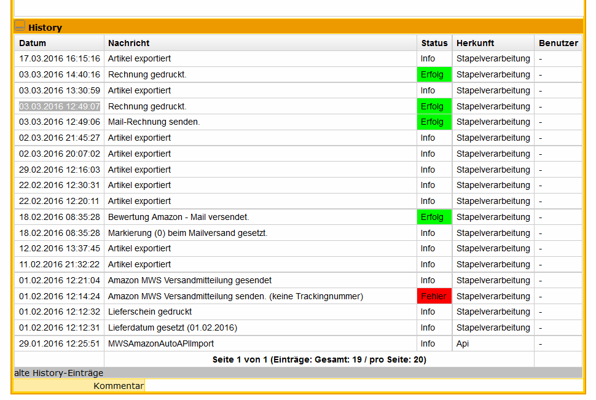Sort by Datum column header
The height and width of the screenshot is (400, 596).
pyautogui.click(x=33, y=43)
